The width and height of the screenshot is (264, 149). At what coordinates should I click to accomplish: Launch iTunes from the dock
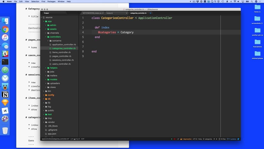(x=5, y=38)
